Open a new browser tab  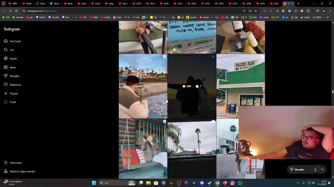pyautogui.click(x=298, y=4)
